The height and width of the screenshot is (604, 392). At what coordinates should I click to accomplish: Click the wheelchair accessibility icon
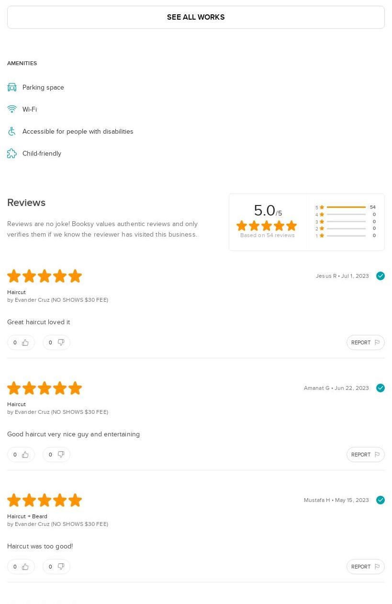(12, 131)
